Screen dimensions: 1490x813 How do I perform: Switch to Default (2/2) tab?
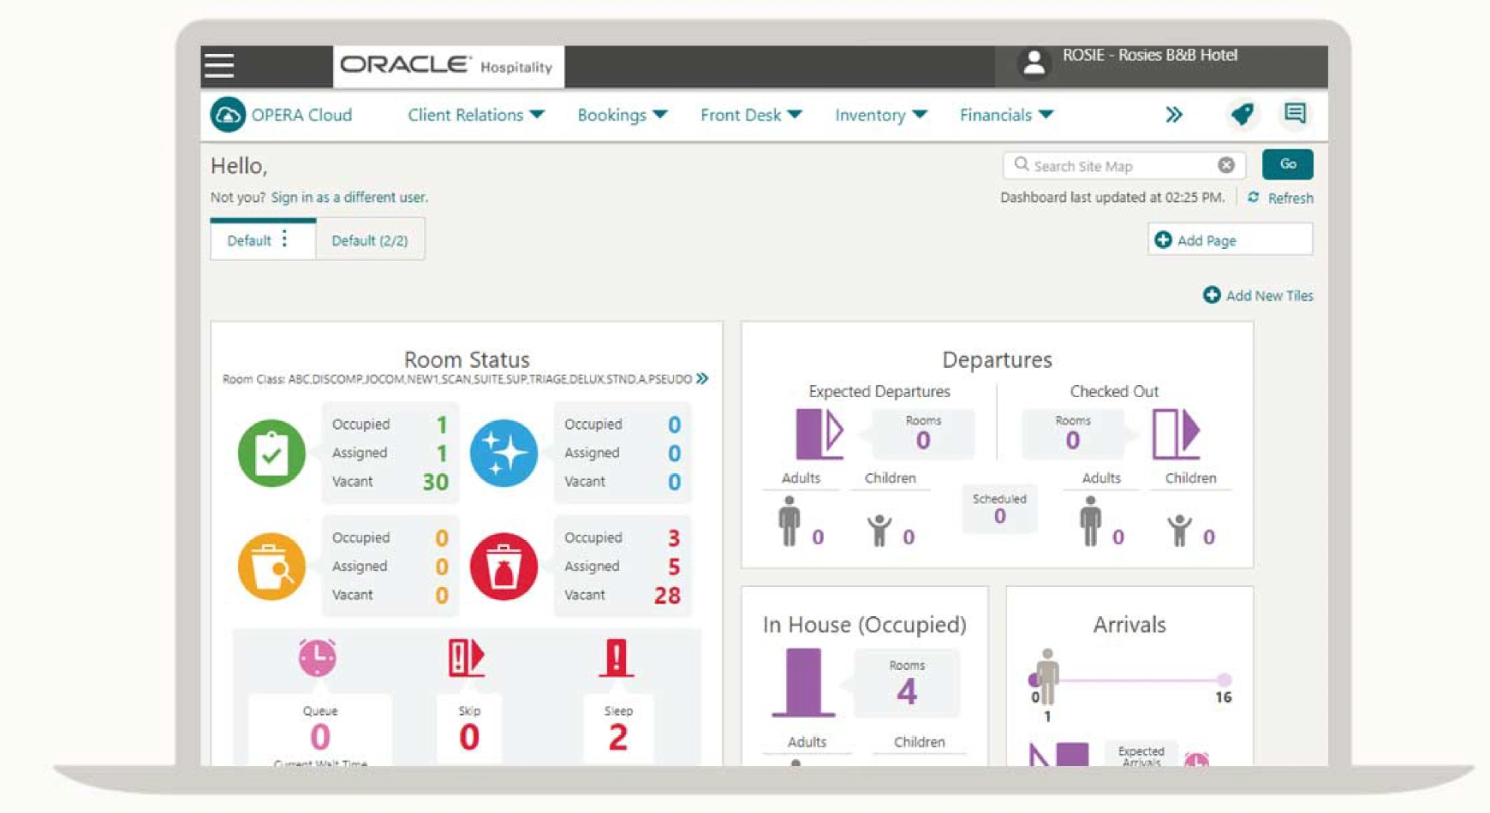point(370,240)
